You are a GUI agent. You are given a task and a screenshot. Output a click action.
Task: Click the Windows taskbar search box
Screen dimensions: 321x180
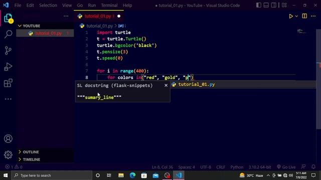click(x=52, y=175)
